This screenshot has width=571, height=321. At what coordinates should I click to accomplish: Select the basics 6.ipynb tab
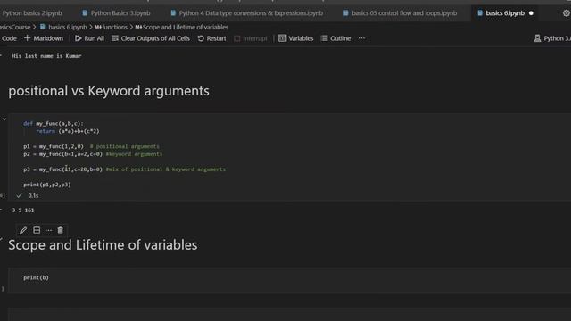(505, 13)
